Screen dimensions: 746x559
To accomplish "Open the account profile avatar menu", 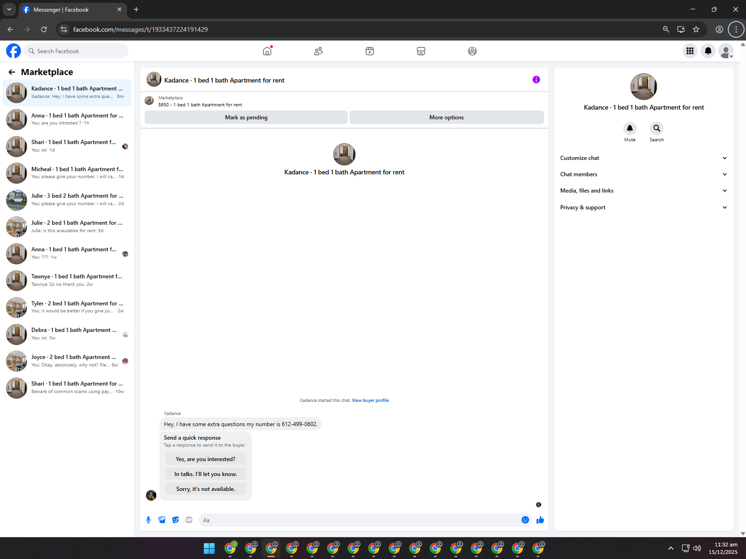I will [726, 51].
